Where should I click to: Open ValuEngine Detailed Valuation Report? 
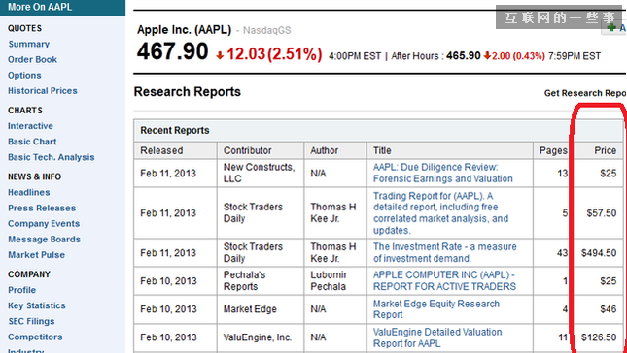pos(437,337)
